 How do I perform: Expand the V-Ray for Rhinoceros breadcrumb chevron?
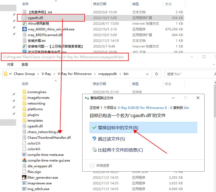95,74
